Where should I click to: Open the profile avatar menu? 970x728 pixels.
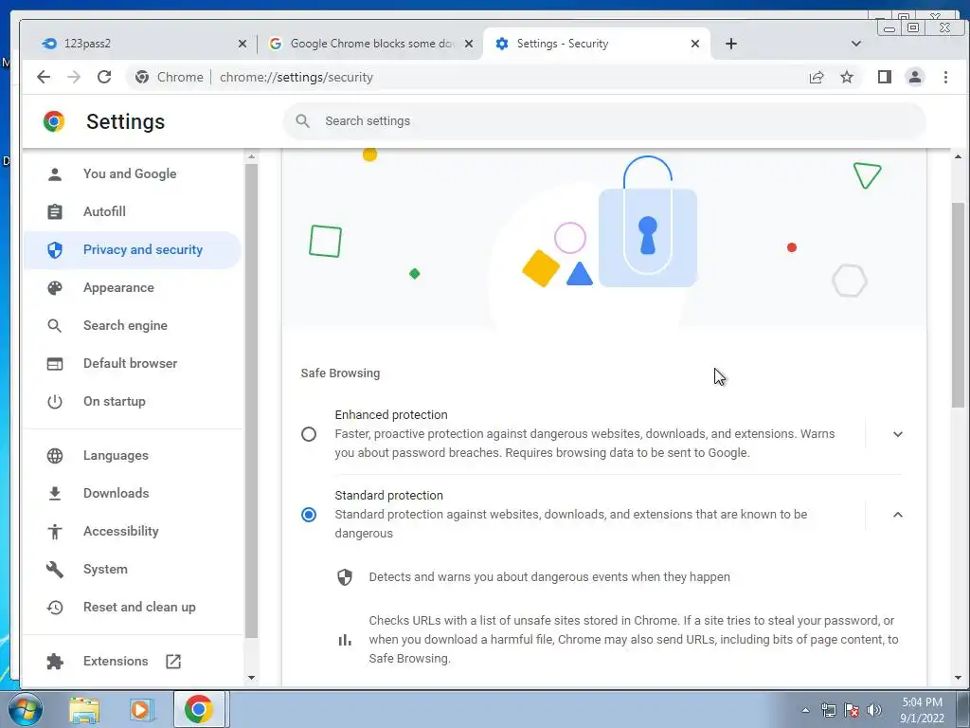(x=915, y=77)
